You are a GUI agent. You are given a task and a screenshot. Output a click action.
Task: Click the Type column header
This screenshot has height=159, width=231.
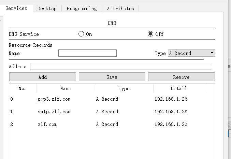click(x=124, y=88)
